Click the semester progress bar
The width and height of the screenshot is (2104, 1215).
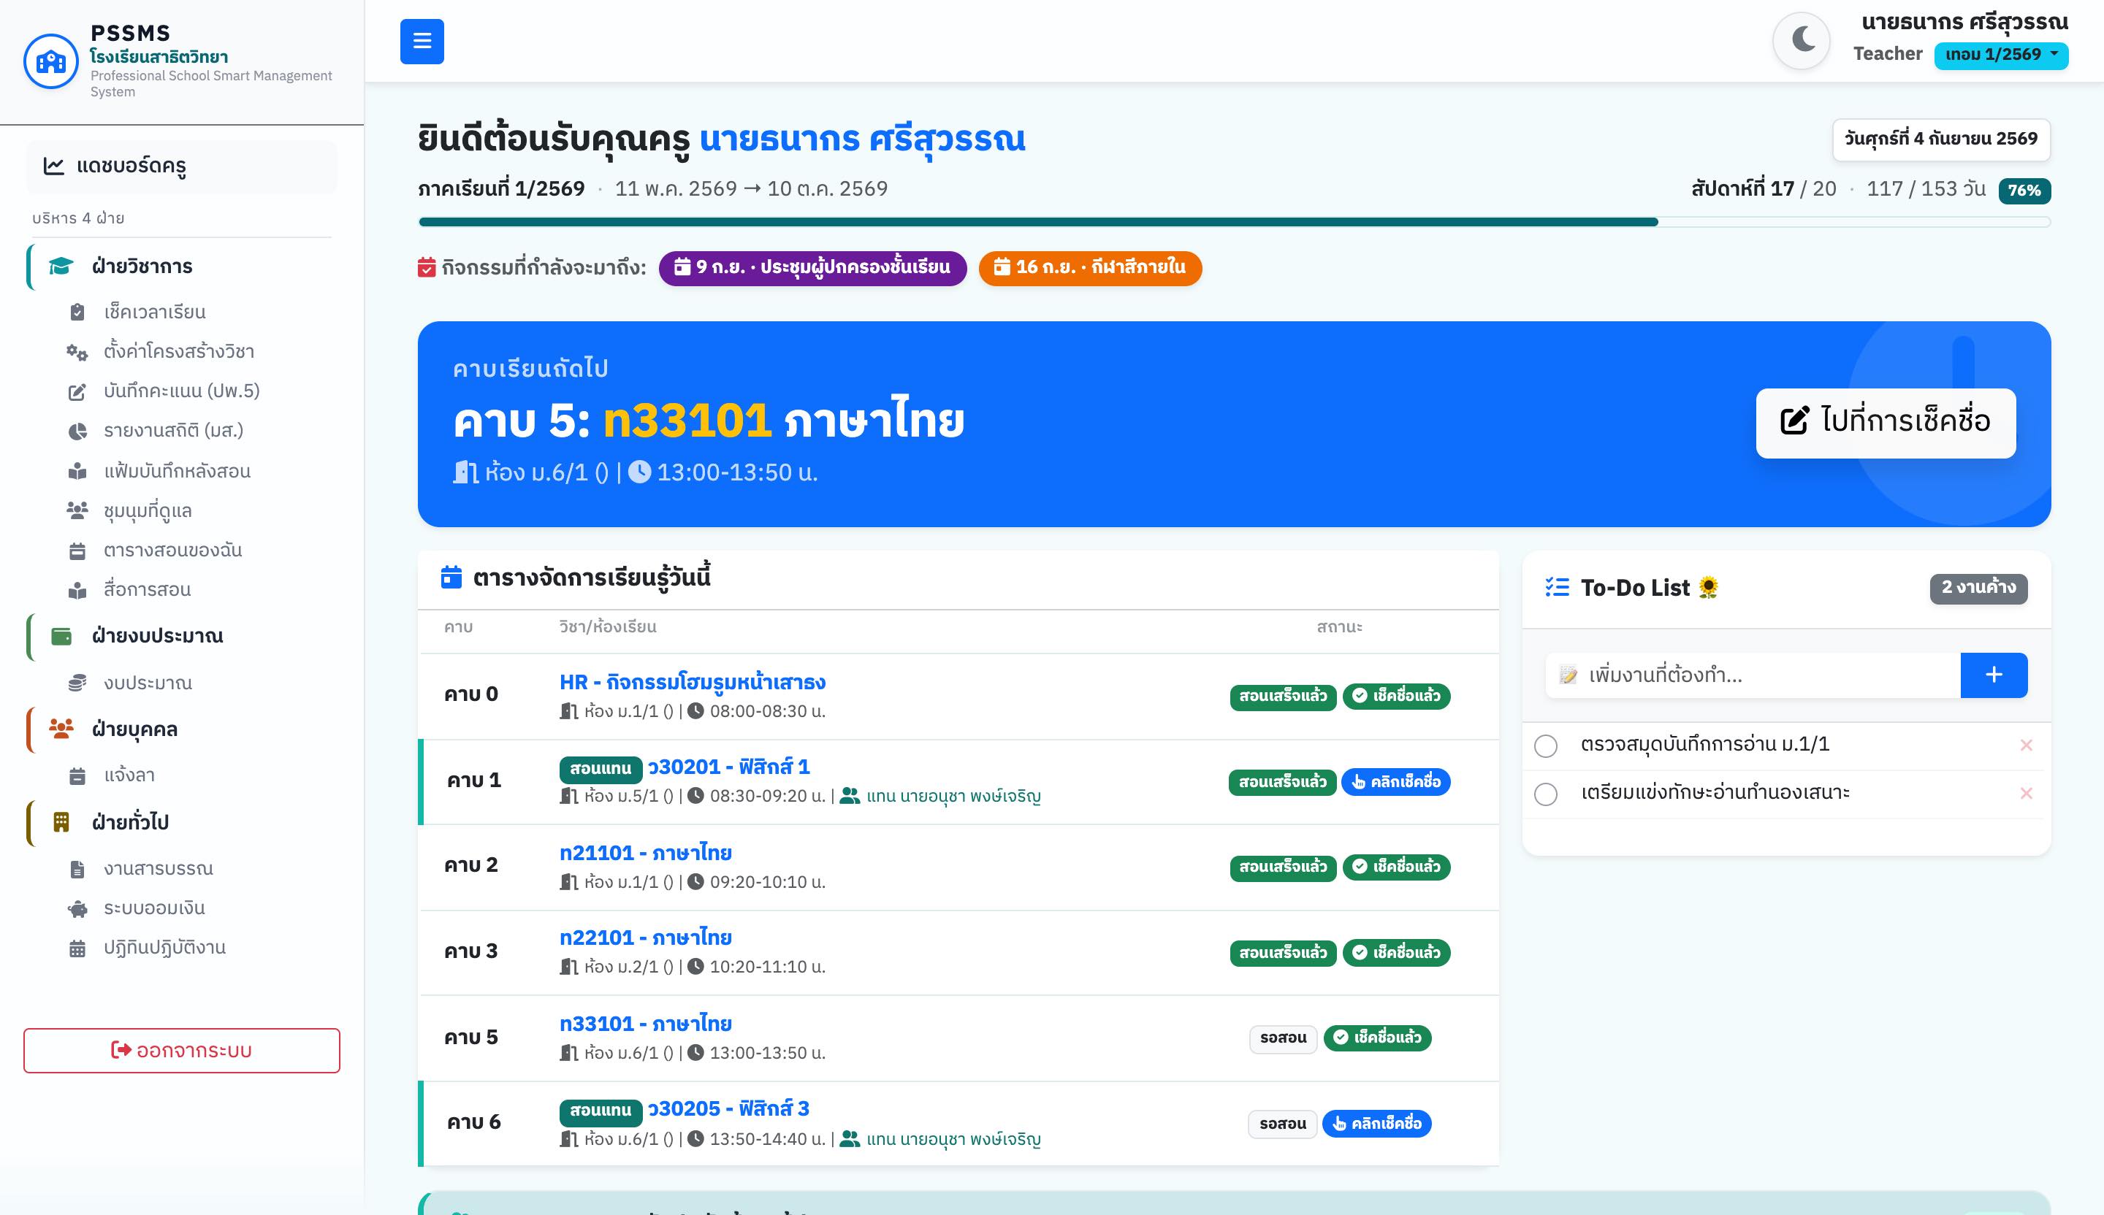[x=1234, y=222]
